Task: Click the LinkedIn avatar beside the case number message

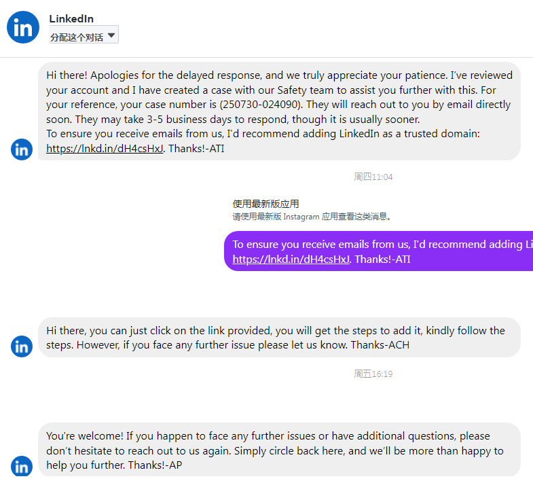Action: pyautogui.click(x=22, y=149)
